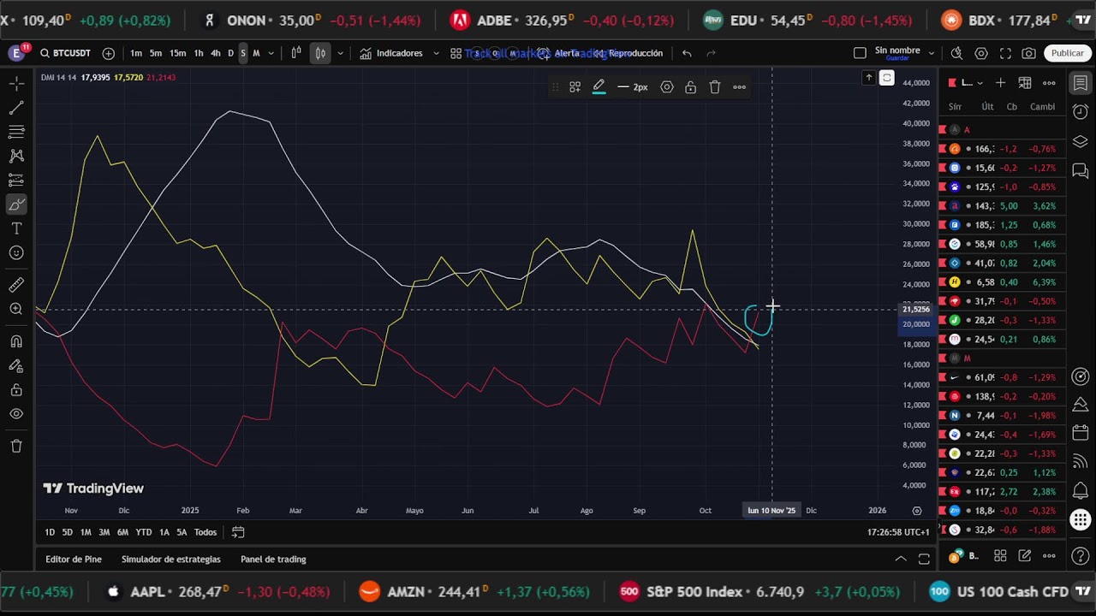Add symbol to watchlist with plus icon
The width and height of the screenshot is (1096, 616).
coord(1000,83)
